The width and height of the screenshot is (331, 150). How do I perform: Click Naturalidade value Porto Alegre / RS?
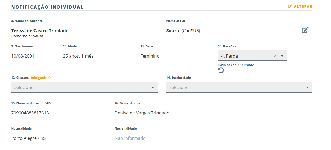coord(28,138)
